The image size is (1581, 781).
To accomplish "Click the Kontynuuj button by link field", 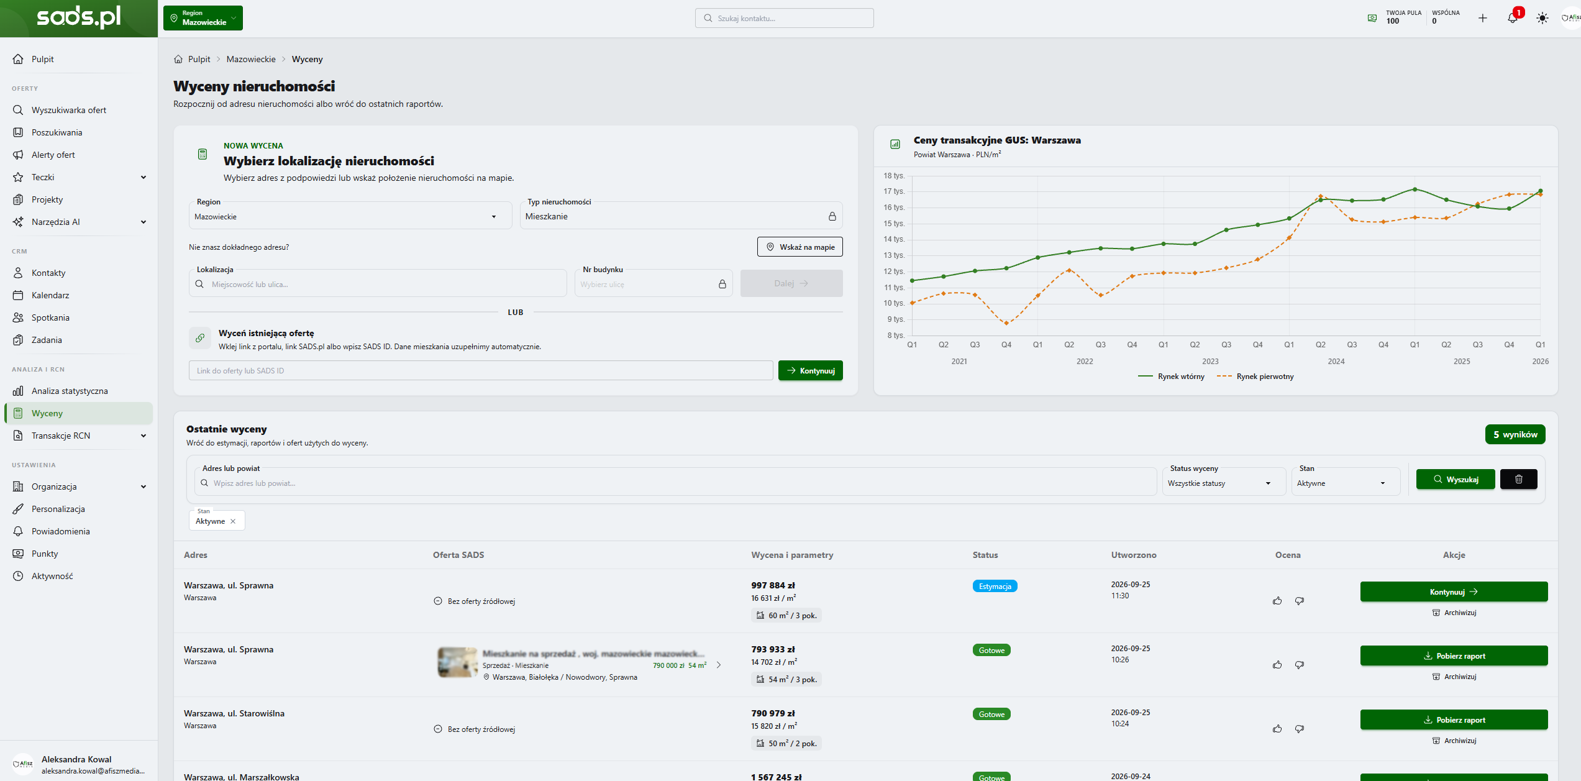I will (810, 370).
